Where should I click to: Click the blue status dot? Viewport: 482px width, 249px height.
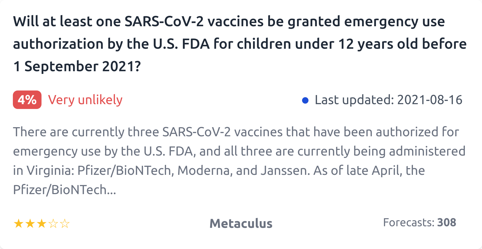[x=305, y=100]
